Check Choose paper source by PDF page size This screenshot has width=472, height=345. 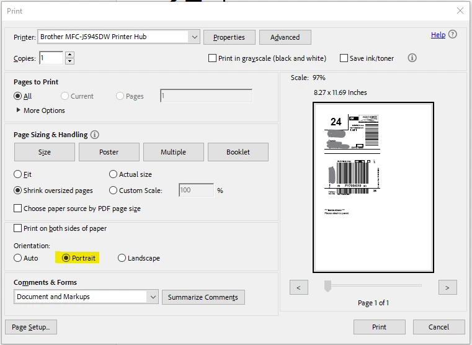pos(18,208)
